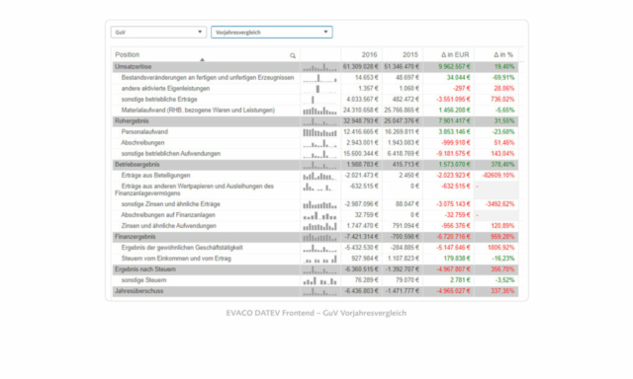Click sonstige Steuern 2015 value 79.070 €

coord(407,280)
